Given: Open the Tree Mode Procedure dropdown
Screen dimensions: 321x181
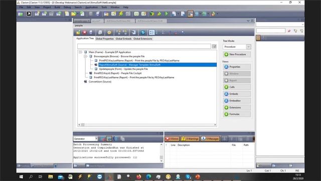Looking at the screenshot, I should [x=248, y=47].
